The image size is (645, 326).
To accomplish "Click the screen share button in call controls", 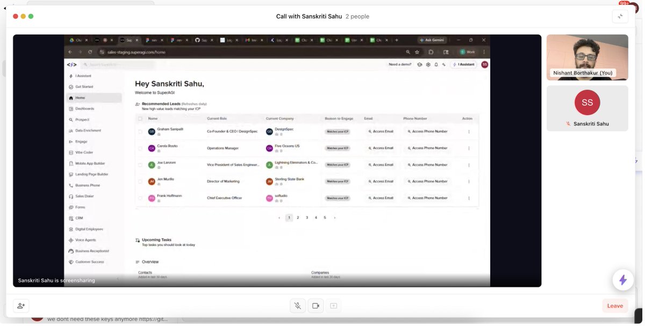I will click(x=333, y=306).
